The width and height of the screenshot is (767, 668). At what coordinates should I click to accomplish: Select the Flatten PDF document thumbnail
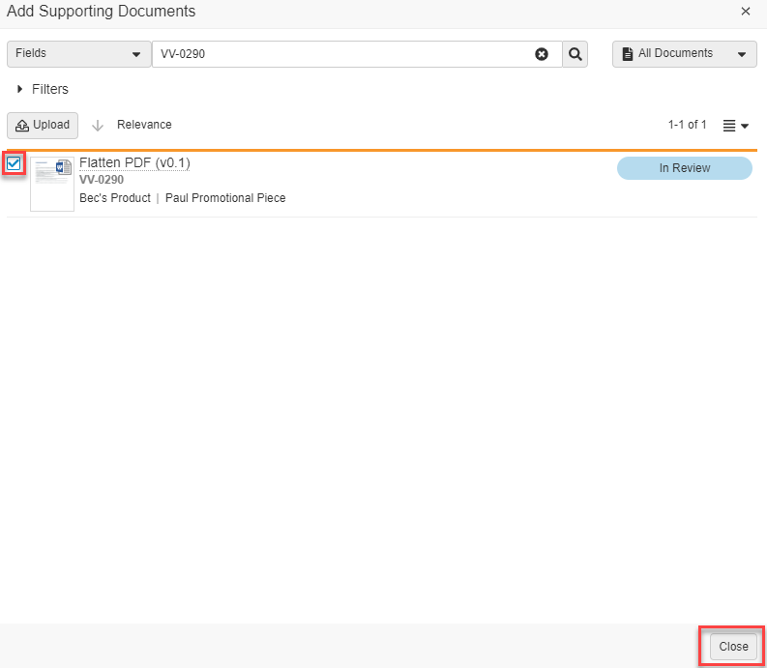52,184
